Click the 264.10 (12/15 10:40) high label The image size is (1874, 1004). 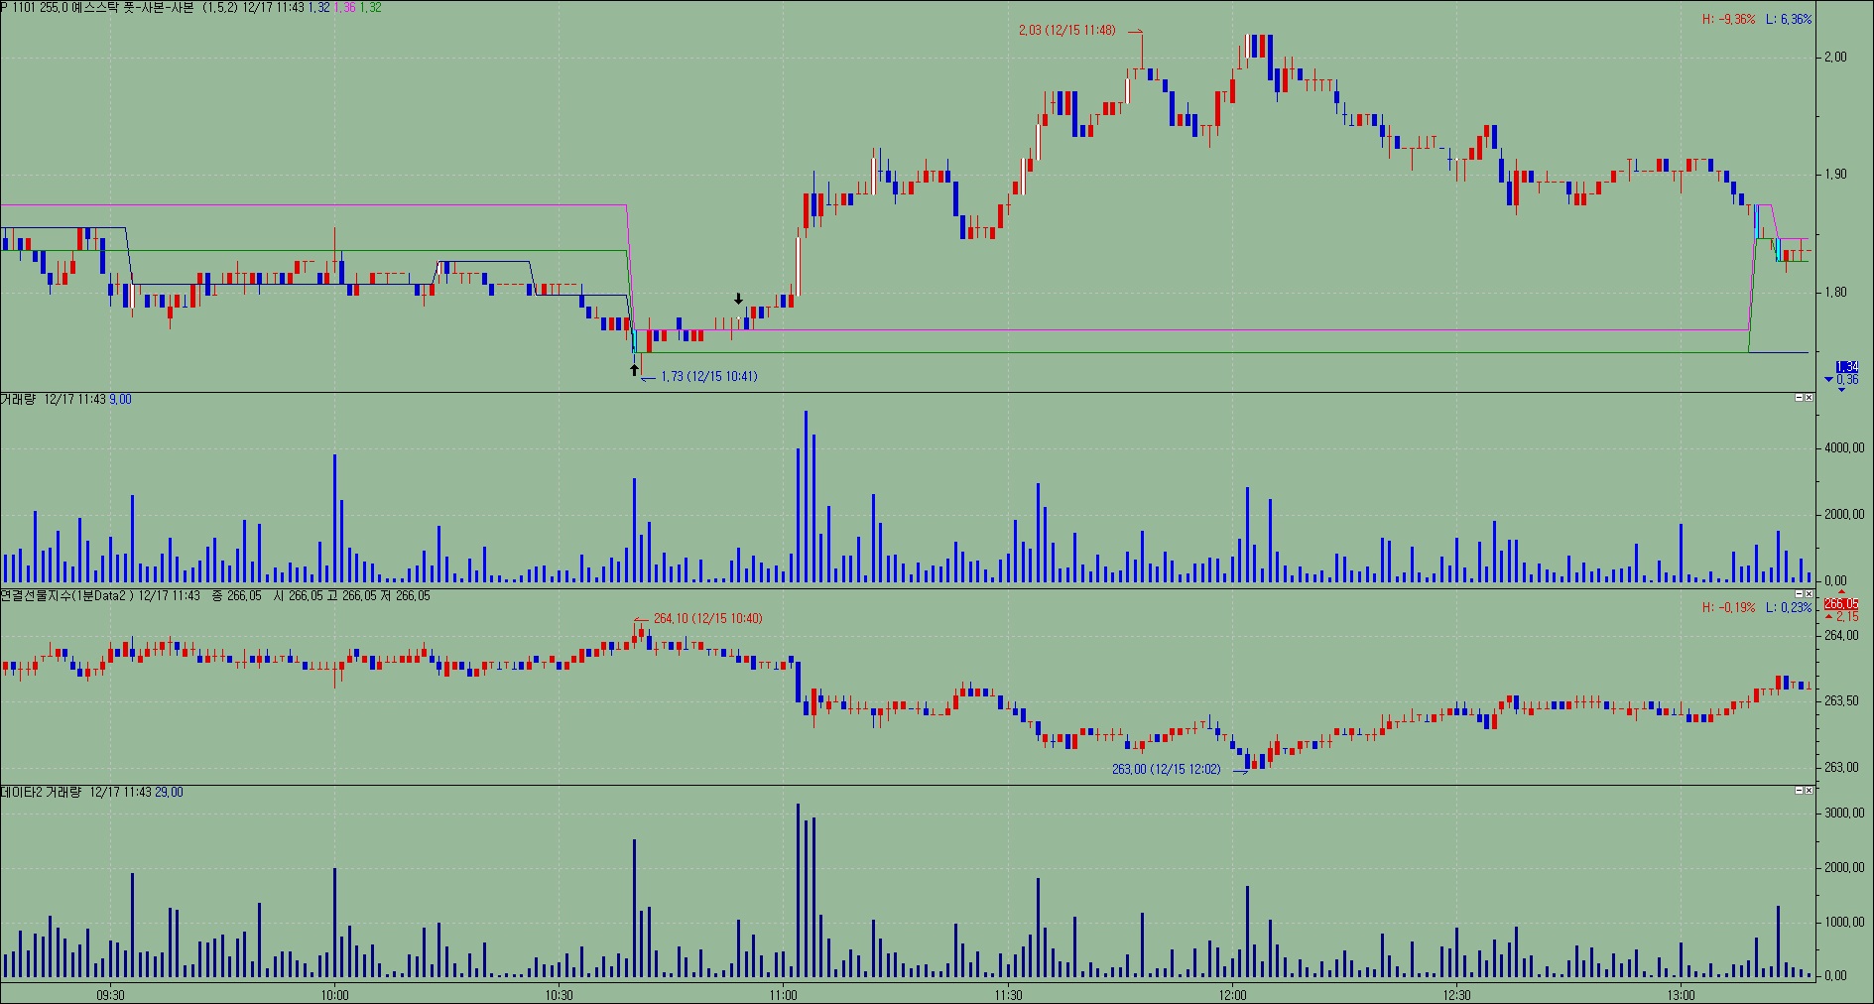707,618
